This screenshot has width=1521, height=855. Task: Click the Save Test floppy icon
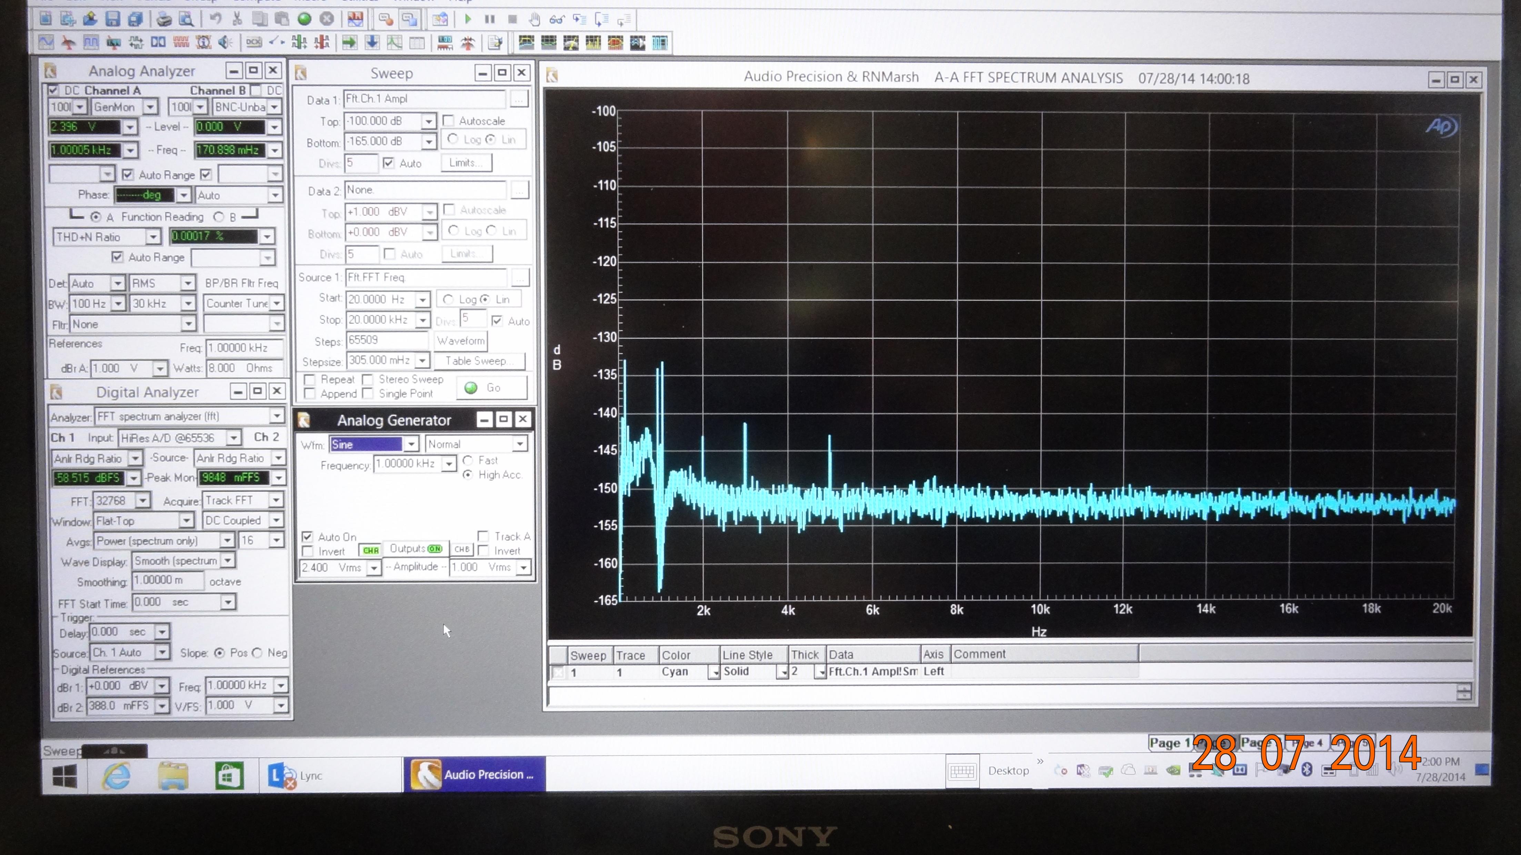(112, 19)
